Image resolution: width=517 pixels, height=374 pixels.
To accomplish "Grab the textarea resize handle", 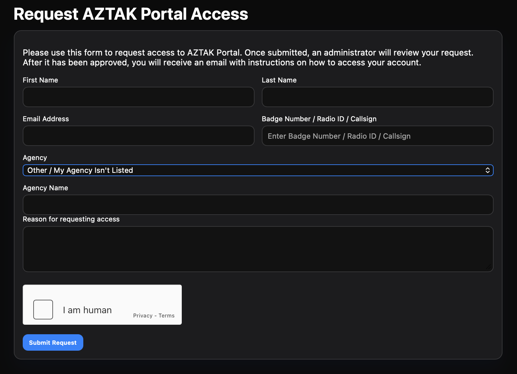I will [x=489, y=267].
